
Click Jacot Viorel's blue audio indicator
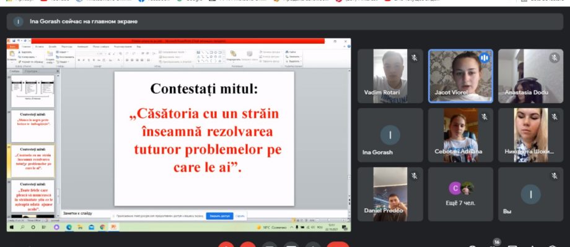pos(484,58)
